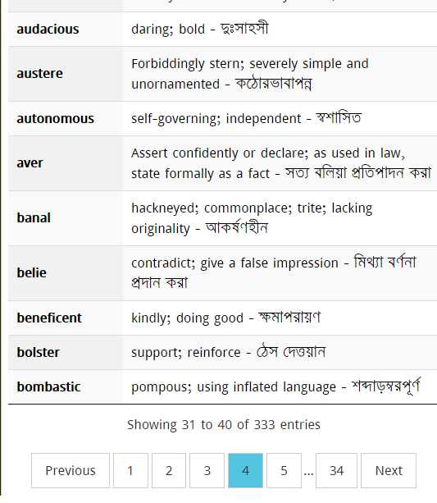
Task: Navigate to page 5
Action: tap(284, 471)
